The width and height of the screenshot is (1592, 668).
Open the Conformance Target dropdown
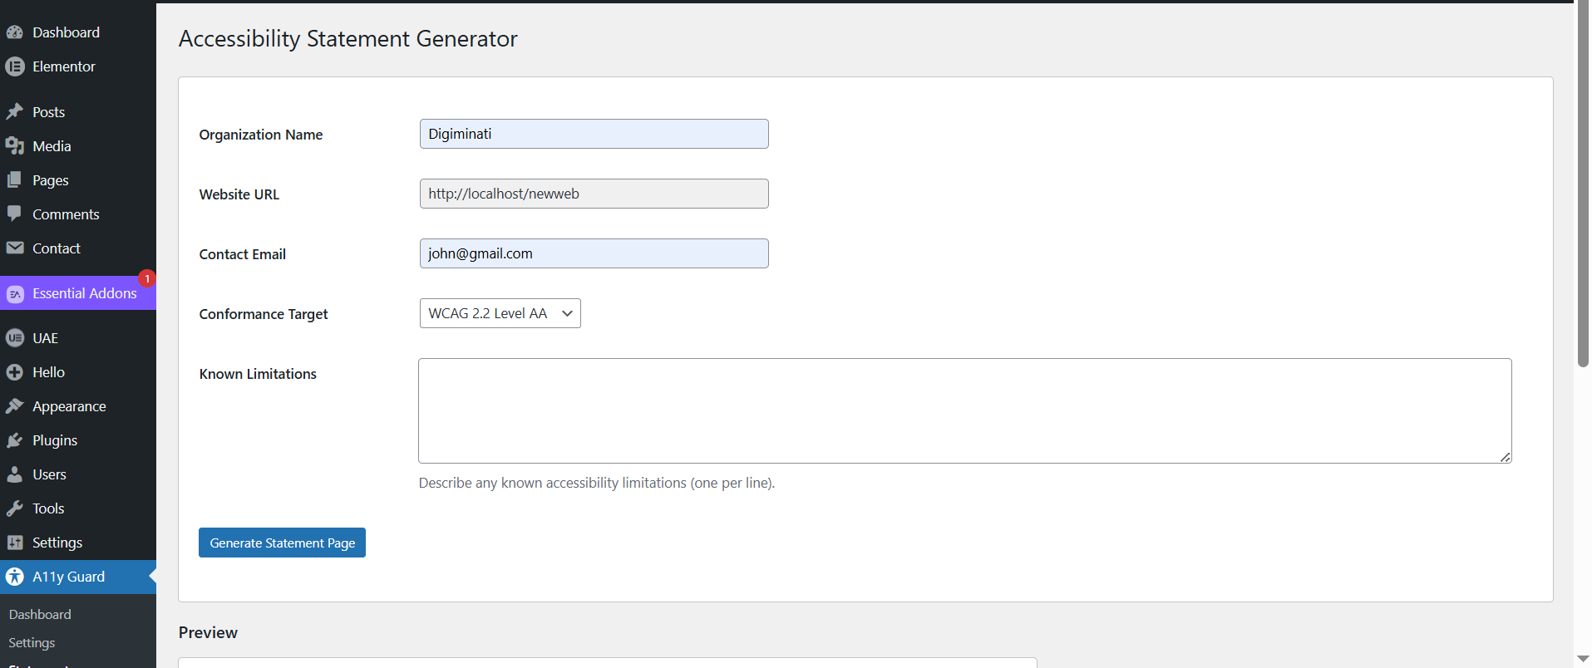500,313
